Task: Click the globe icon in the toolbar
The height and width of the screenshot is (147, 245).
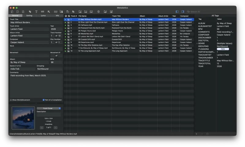Action: point(98,12)
